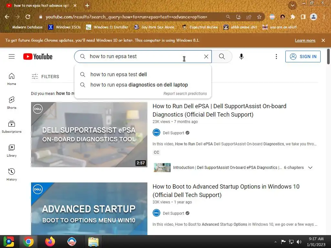Viewport: 331px width, 248px height.
Task: Open Chrome from the taskbar
Action: pyautogui.click(x=28, y=242)
